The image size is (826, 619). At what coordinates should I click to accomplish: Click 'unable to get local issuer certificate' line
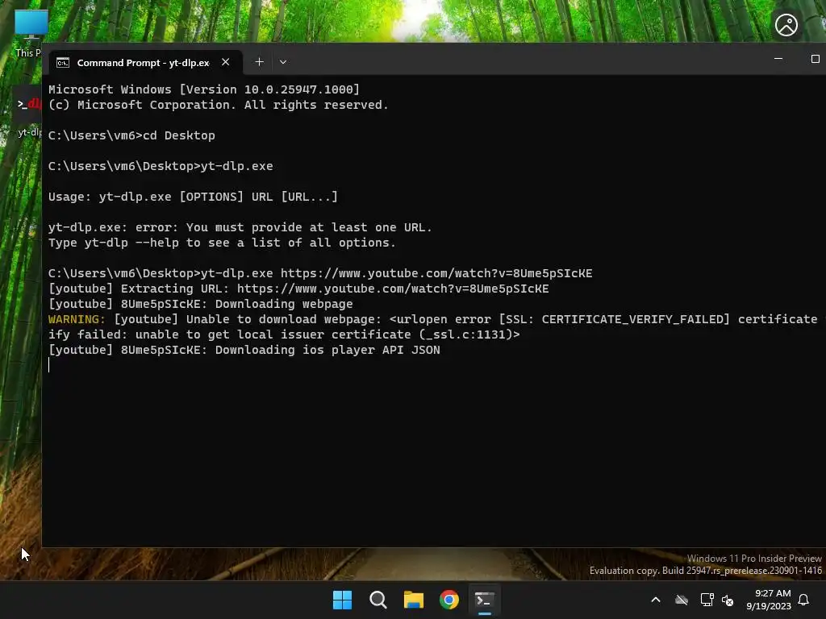[x=284, y=334]
